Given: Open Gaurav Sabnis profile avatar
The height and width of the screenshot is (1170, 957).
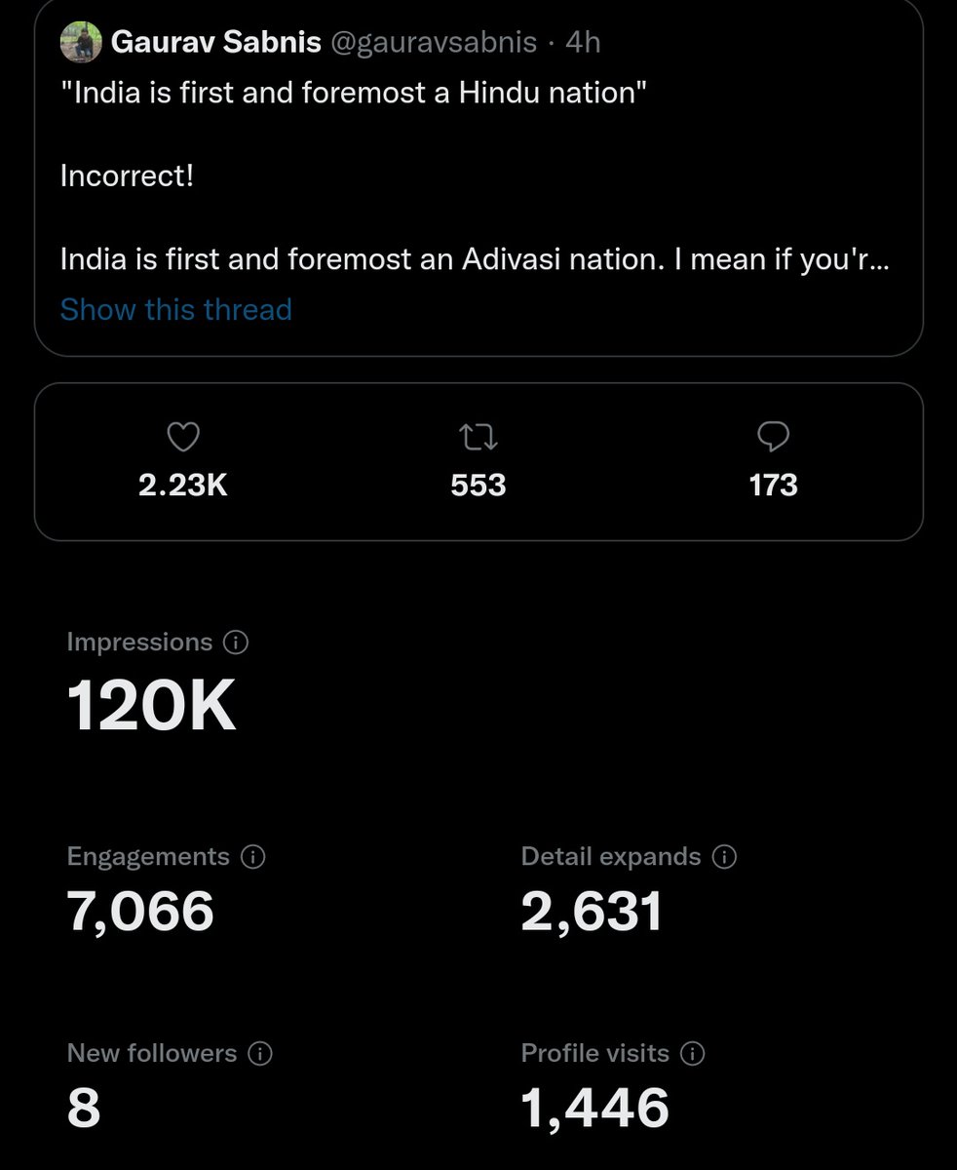Looking at the screenshot, I should point(81,43).
